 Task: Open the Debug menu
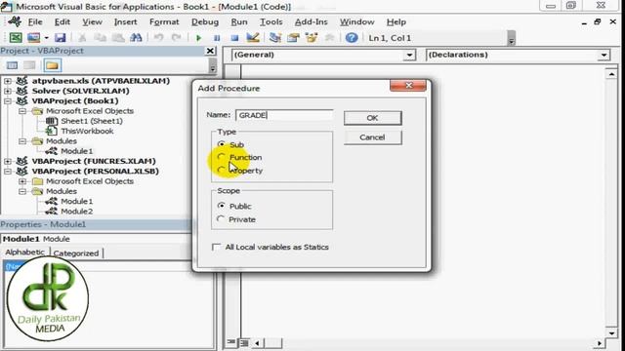205,21
